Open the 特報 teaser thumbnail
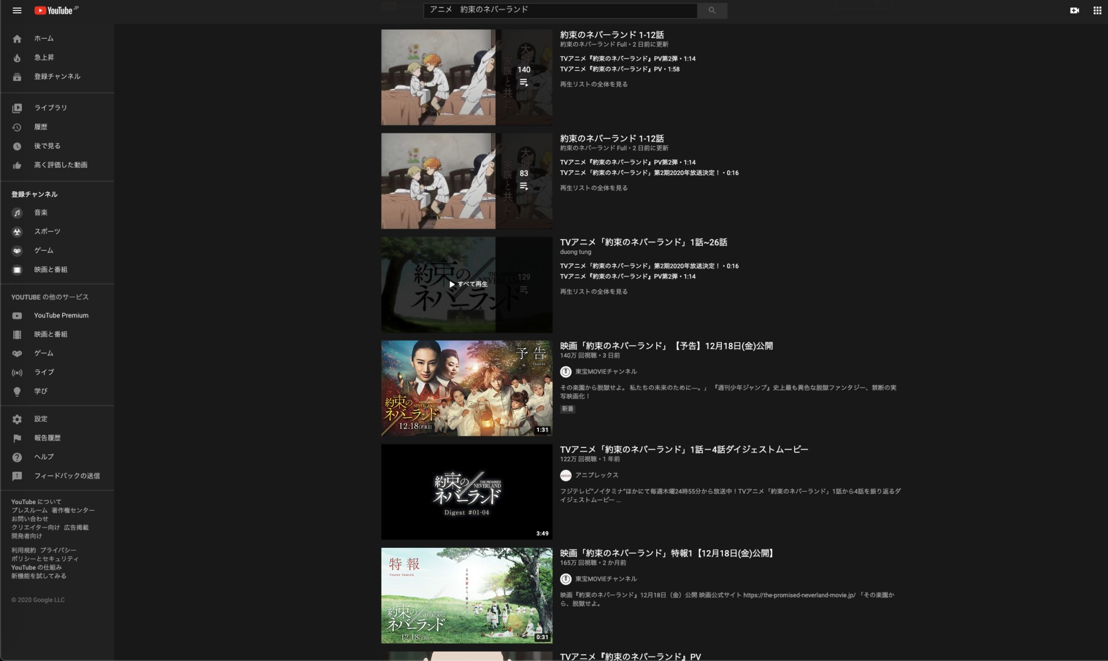 [466, 596]
